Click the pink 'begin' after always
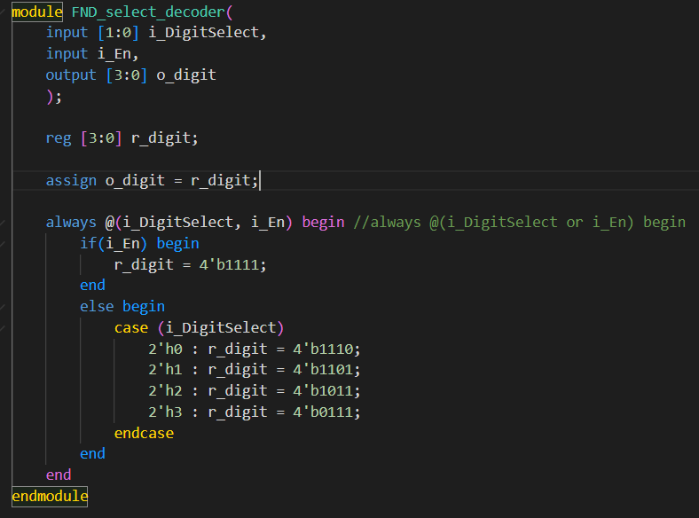 (x=323, y=223)
